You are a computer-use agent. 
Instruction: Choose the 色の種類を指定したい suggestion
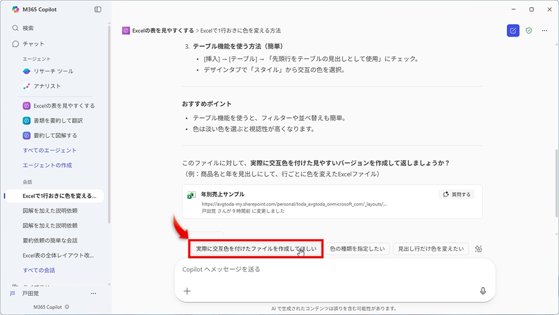click(x=358, y=249)
